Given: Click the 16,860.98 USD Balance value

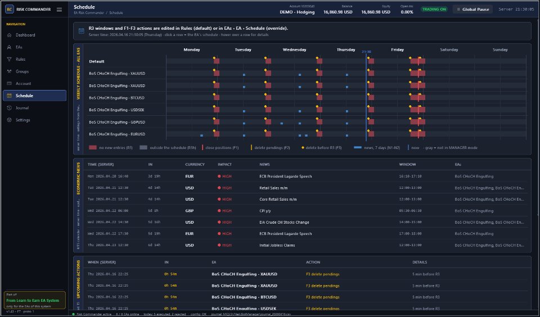Looking at the screenshot, I should 338,12.
